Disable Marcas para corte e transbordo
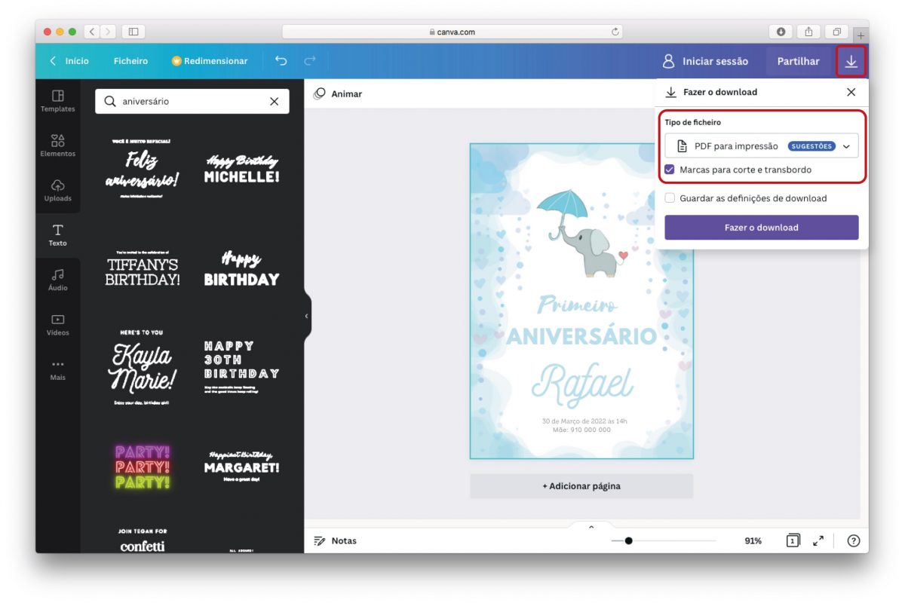 pyautogui.click(x=670, y=170)
